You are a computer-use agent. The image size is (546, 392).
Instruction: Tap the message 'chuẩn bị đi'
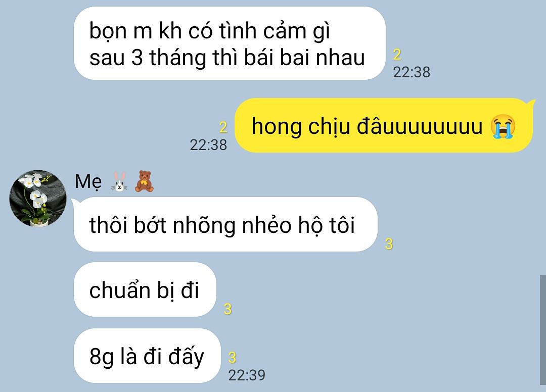(x=145, y=289)
